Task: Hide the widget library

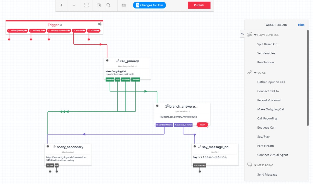Action: click(301, 25)
